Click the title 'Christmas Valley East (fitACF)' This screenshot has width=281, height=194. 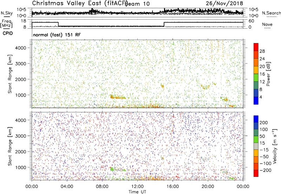click(x=80, y=4)
